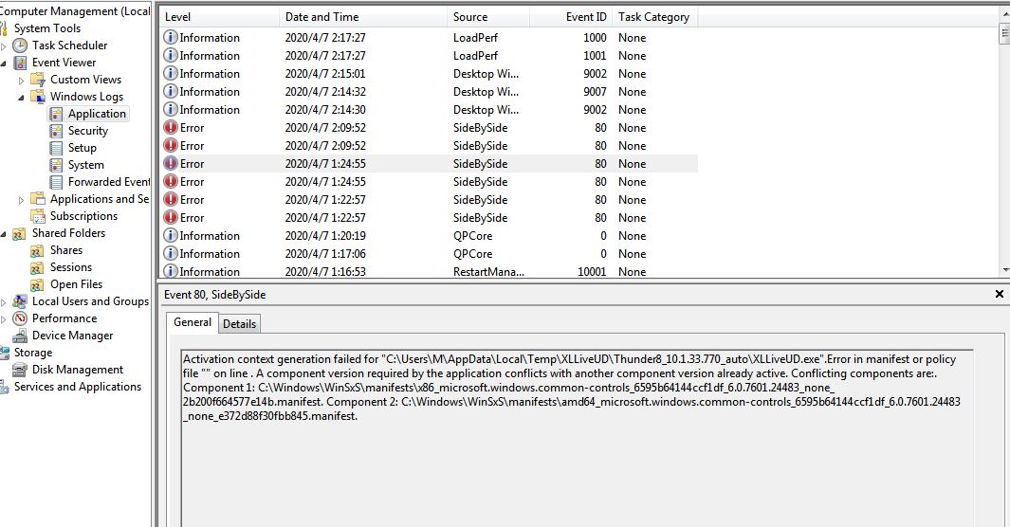Click the Performance icon

coord(20,318)
